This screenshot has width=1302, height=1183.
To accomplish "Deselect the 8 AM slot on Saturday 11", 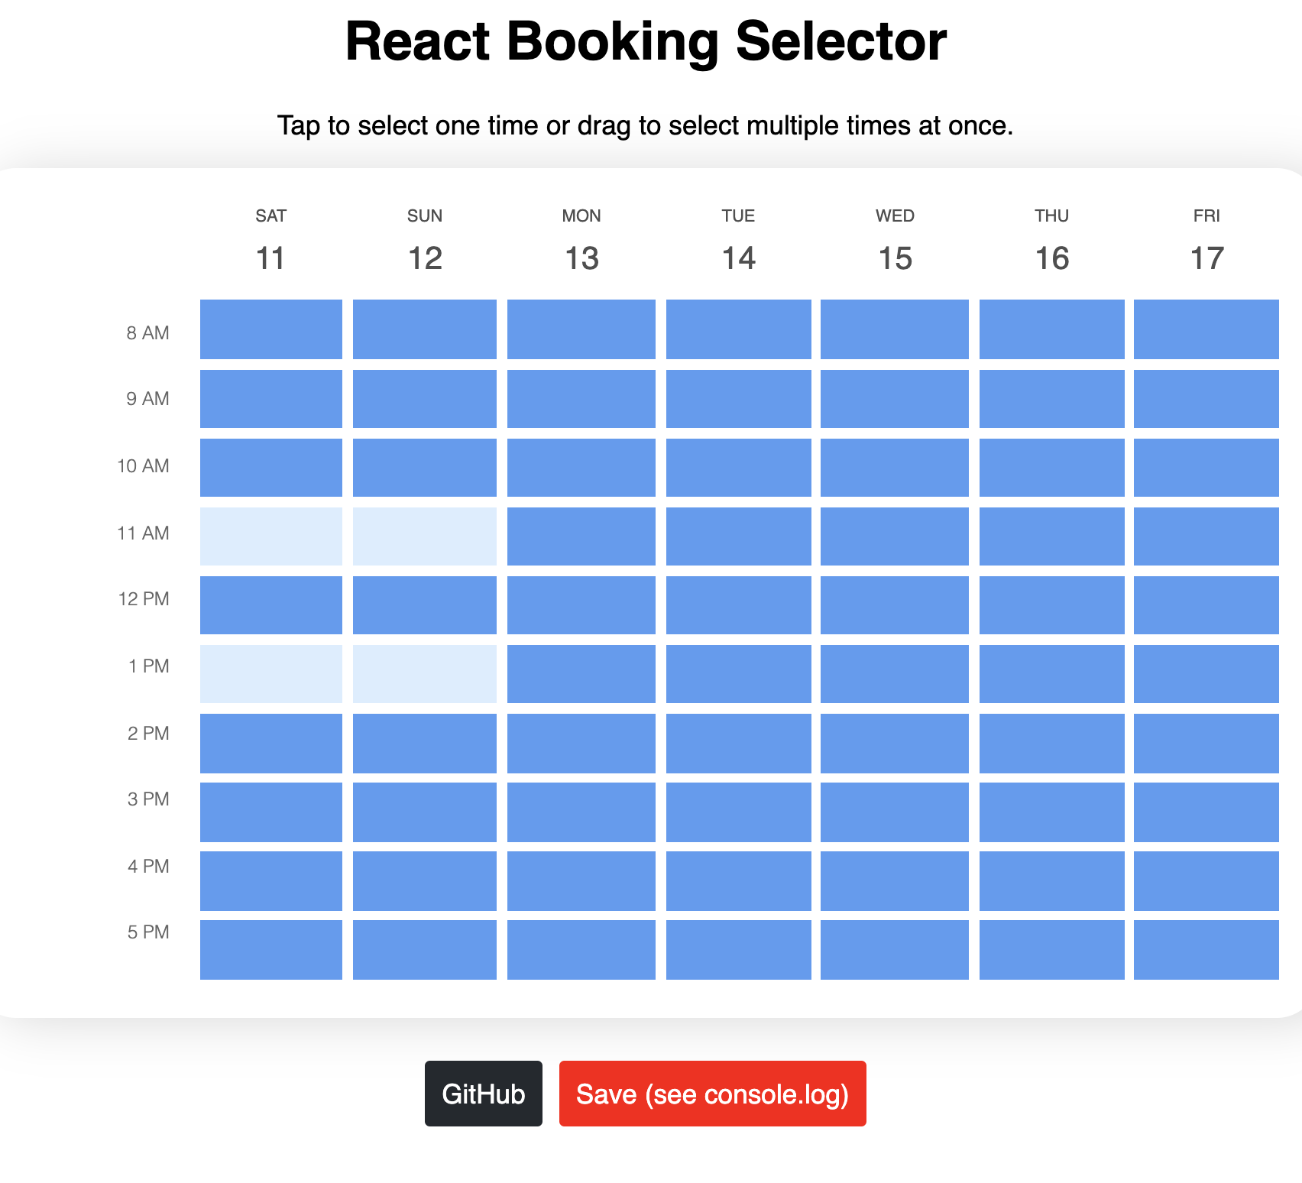I will click(270, 332).
